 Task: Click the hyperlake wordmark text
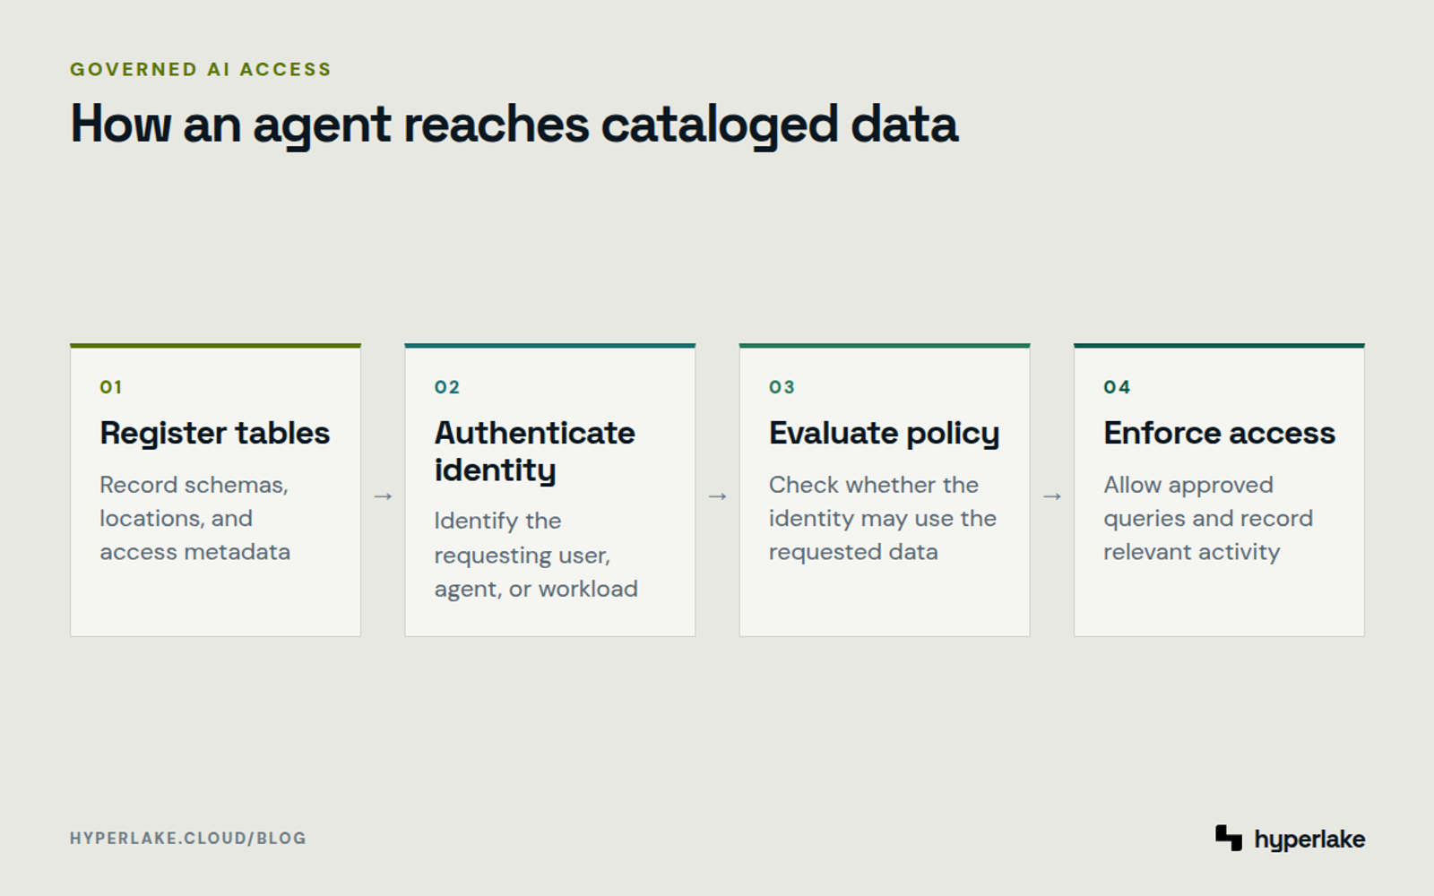click(1309, 840)
